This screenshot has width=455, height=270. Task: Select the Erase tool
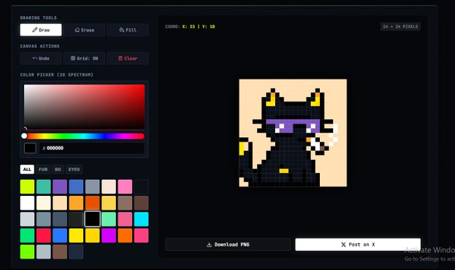coord(84,30)
